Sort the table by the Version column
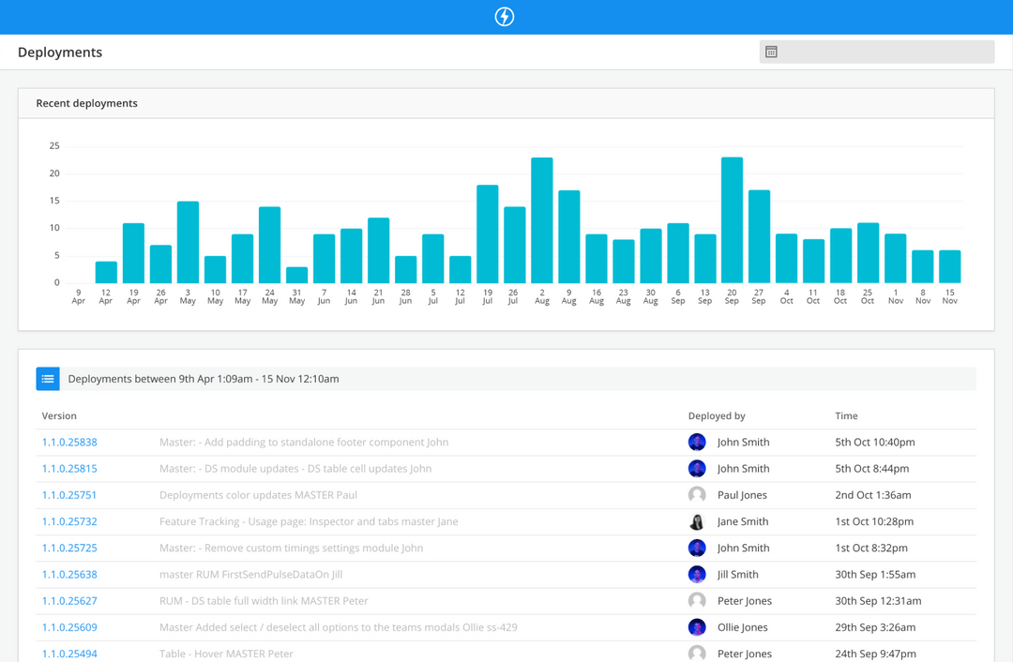Image resolution: width=1013 pixels, height=662 pixels. tap(59, 415)
